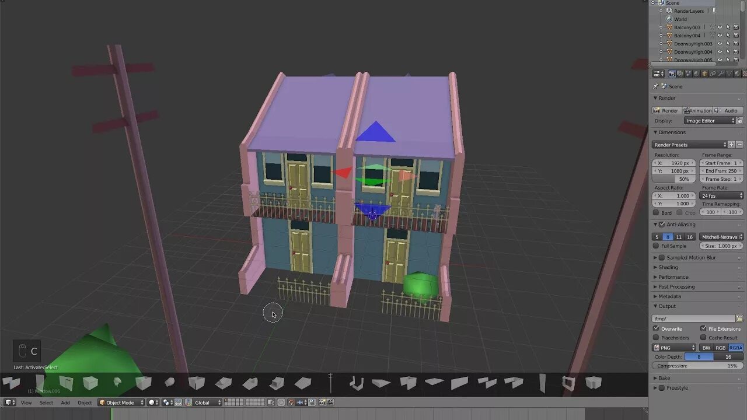
Task: Click the OpenGL render animation clapper icon
Action: tap(330, 402)
